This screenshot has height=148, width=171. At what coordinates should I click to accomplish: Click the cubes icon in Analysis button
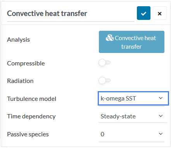tap(110, 38)
